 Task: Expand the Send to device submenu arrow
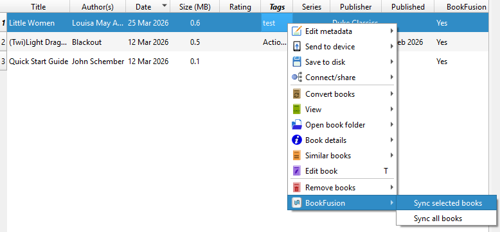(x=391, y=46)
